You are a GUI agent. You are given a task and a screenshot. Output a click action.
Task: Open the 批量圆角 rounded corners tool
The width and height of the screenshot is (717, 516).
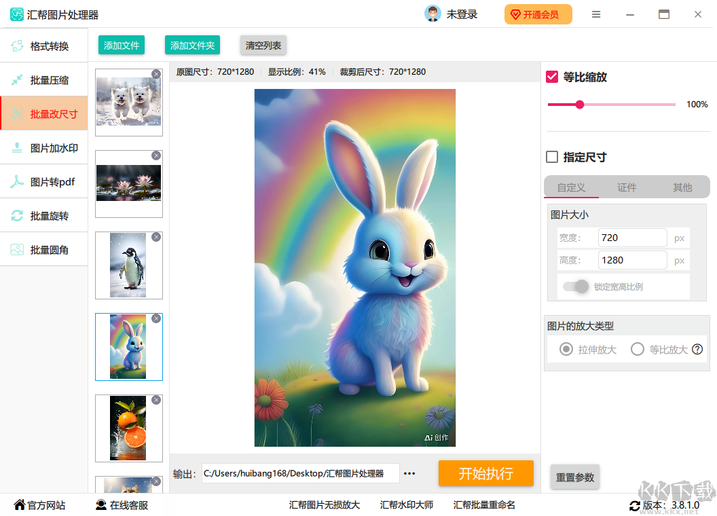pyautogui.click(x=43, y=248)
